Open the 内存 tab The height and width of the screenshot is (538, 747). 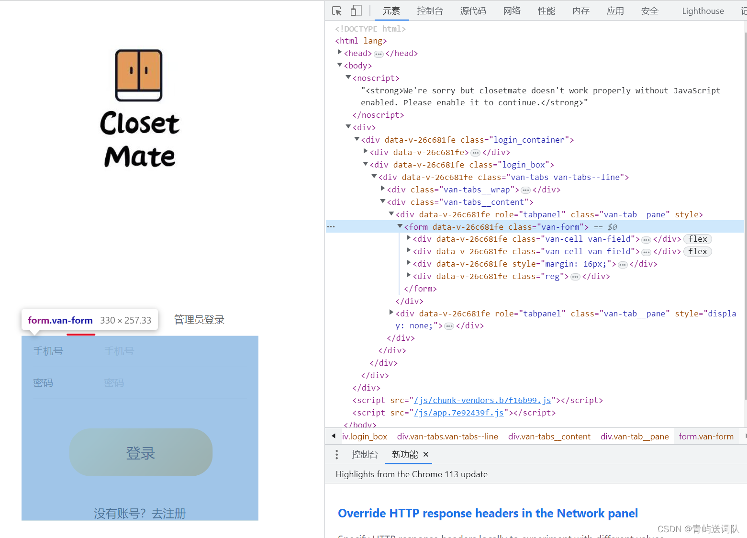(580, 11)
